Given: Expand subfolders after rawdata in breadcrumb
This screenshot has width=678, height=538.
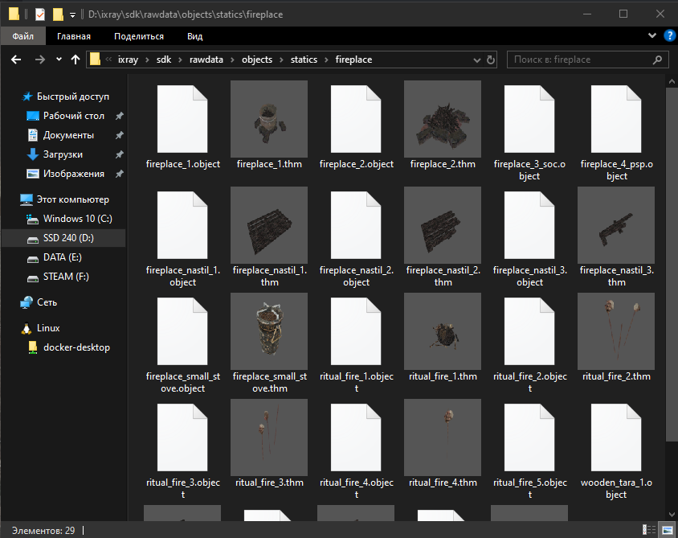Looking at the screenshot, I should 233,60.
